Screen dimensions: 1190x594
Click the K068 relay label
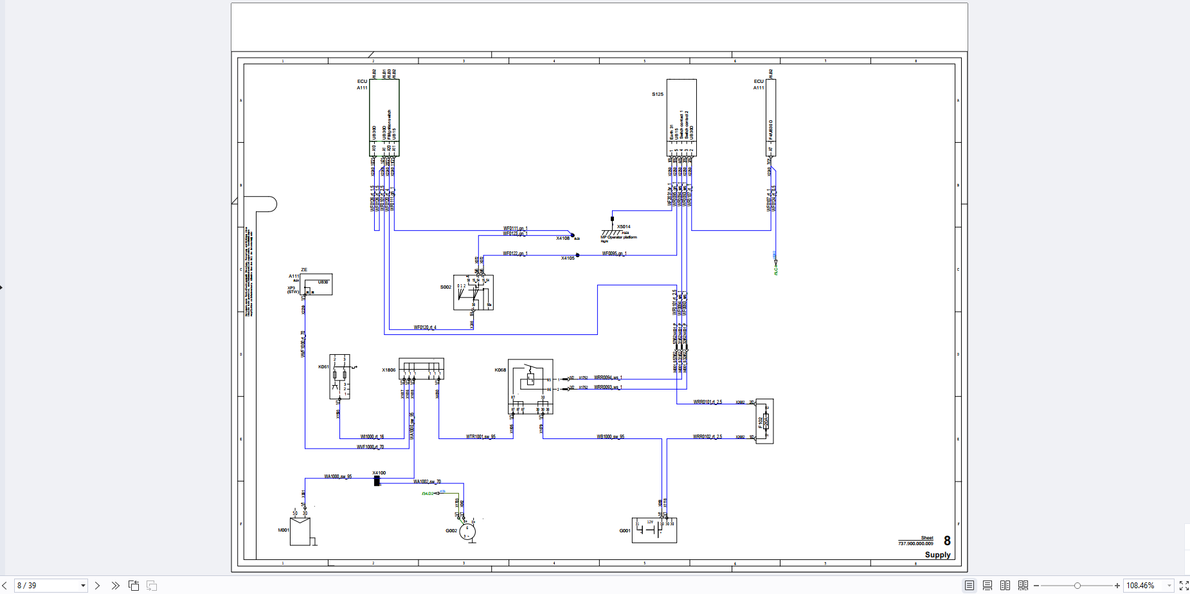coord(500,370)
